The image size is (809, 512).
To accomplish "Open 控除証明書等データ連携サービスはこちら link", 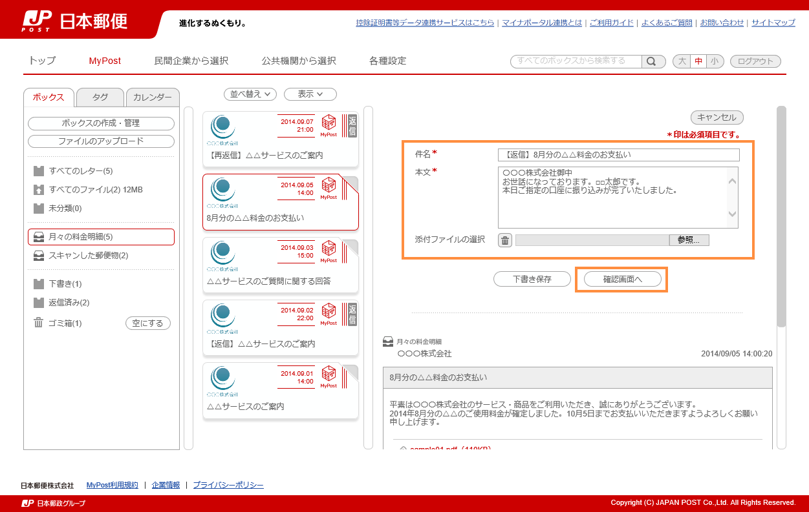I will [x=425, y=23].
